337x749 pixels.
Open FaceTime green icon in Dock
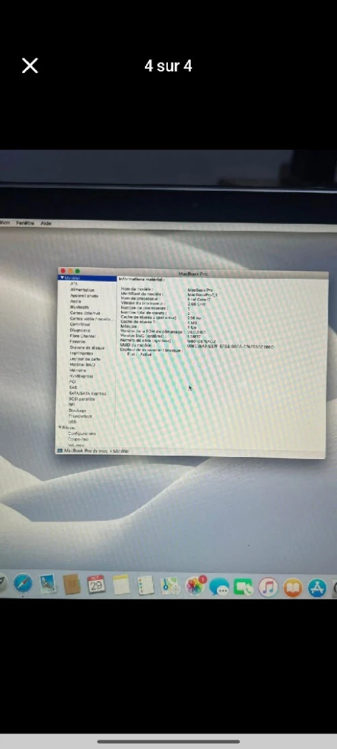[243, 587]
